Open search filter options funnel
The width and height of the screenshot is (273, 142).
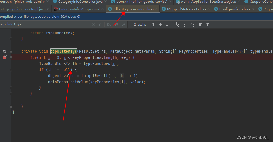tap(208, 24)
